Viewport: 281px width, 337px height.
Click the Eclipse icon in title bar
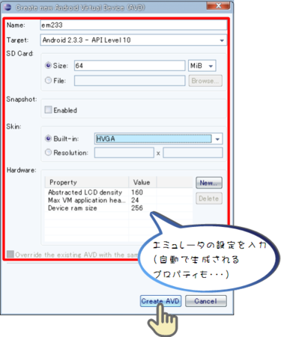tap(7, 7)
